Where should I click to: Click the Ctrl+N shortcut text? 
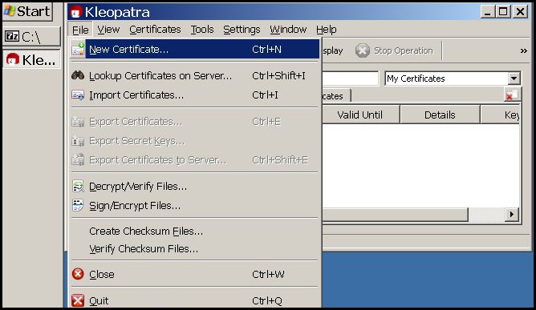[x=266, y=50]
